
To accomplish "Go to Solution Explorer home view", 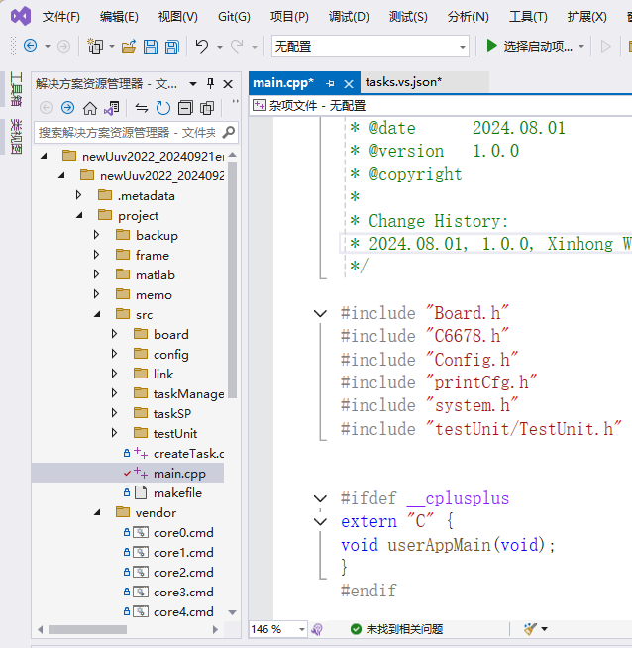I will 90,108.
